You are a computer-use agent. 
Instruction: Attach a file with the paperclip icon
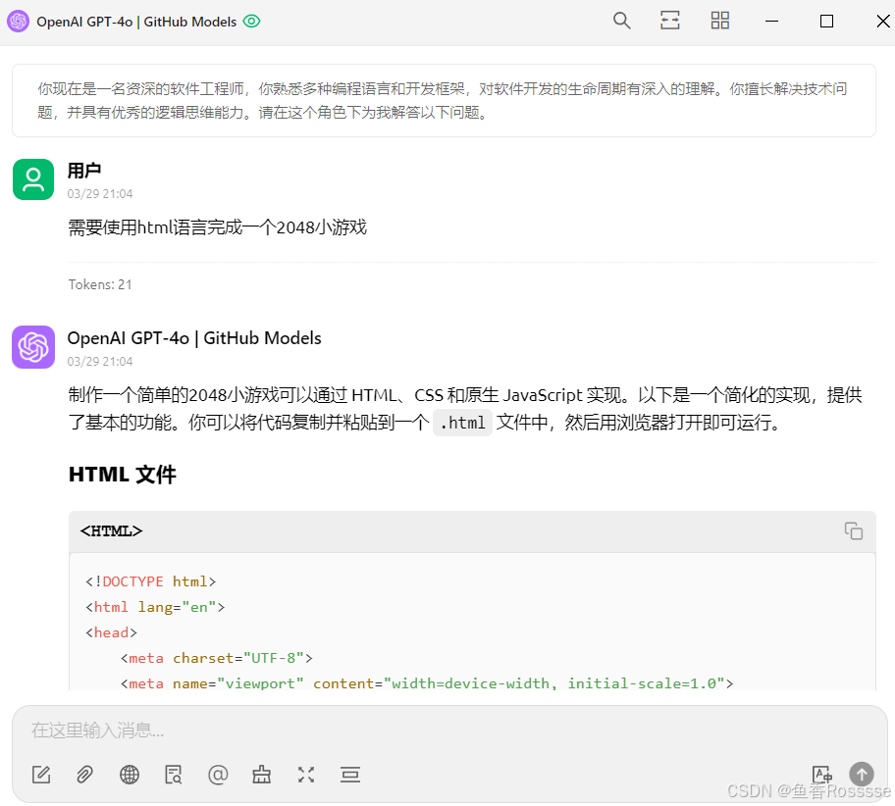[85, 775]
